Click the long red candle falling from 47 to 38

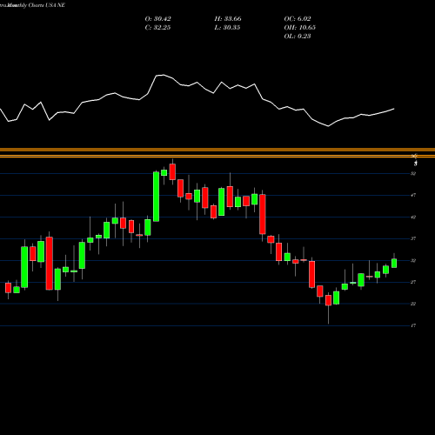point(263,214)
